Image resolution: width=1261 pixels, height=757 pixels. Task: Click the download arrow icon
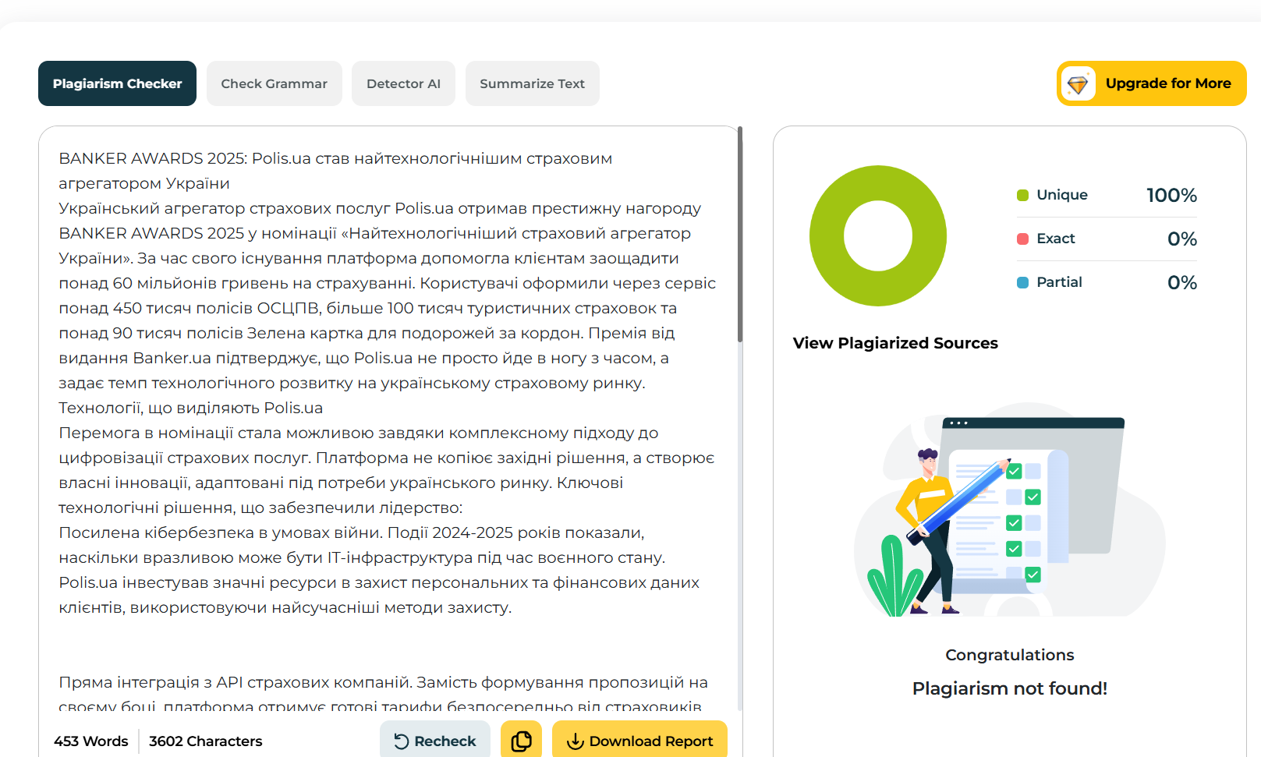(576, 741)
